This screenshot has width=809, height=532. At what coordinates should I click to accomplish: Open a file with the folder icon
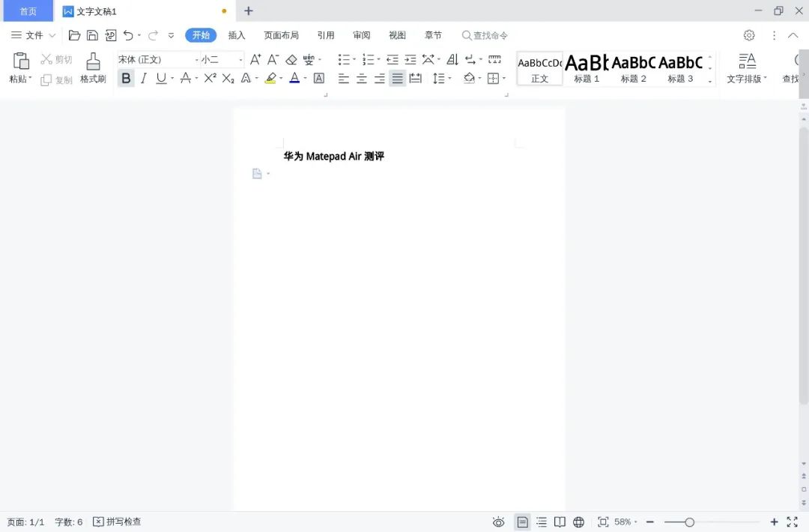(x=74, y=35)
